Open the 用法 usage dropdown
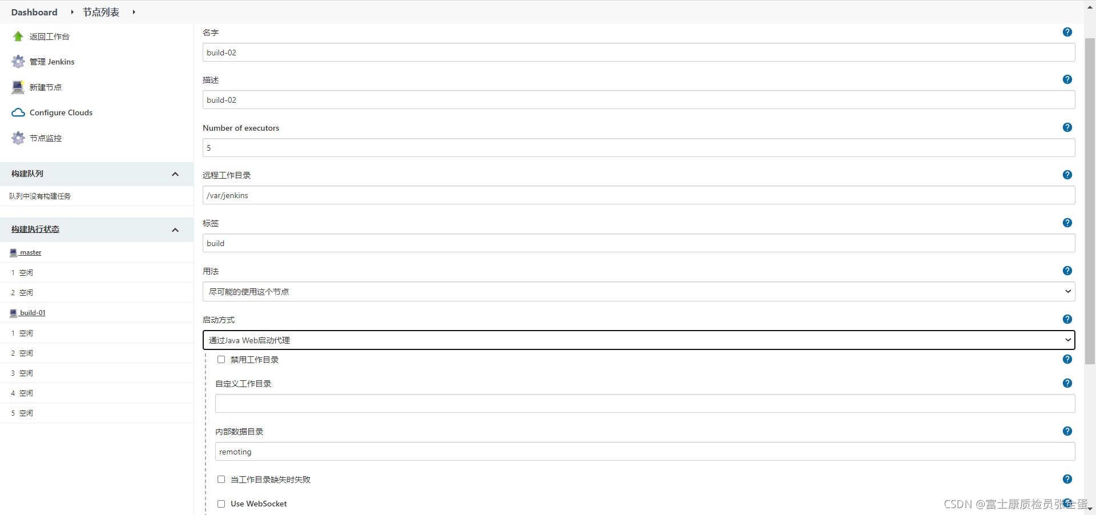This screenshot has height=515, width=1096. (x=638, y=292)
